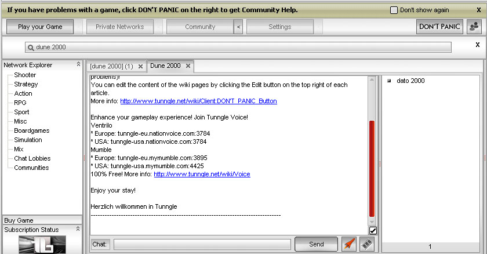Dismiss the yellow help banner with X

click(x=479, y=10)
